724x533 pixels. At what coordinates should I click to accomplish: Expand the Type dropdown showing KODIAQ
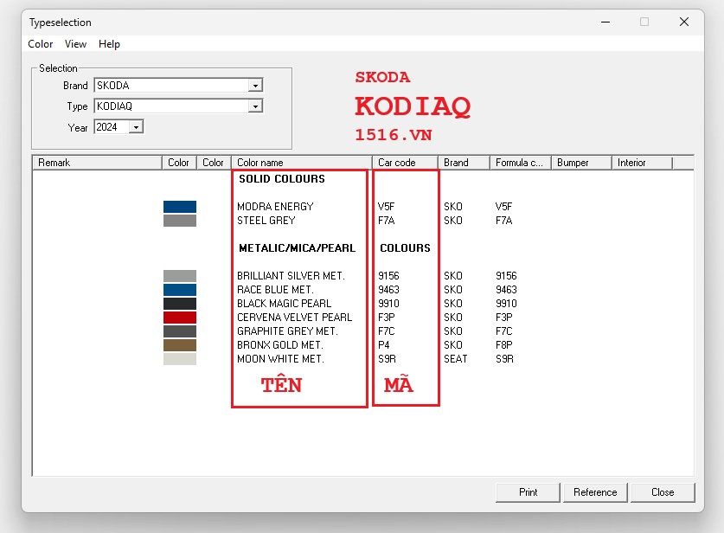255,106
